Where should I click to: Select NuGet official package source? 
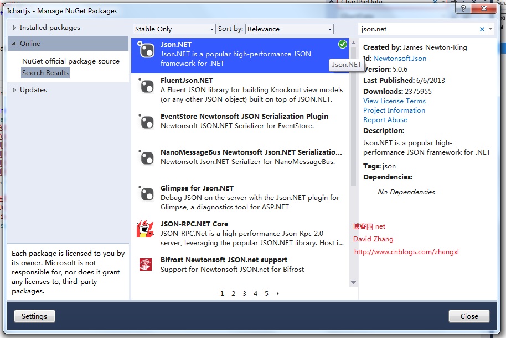71,61
